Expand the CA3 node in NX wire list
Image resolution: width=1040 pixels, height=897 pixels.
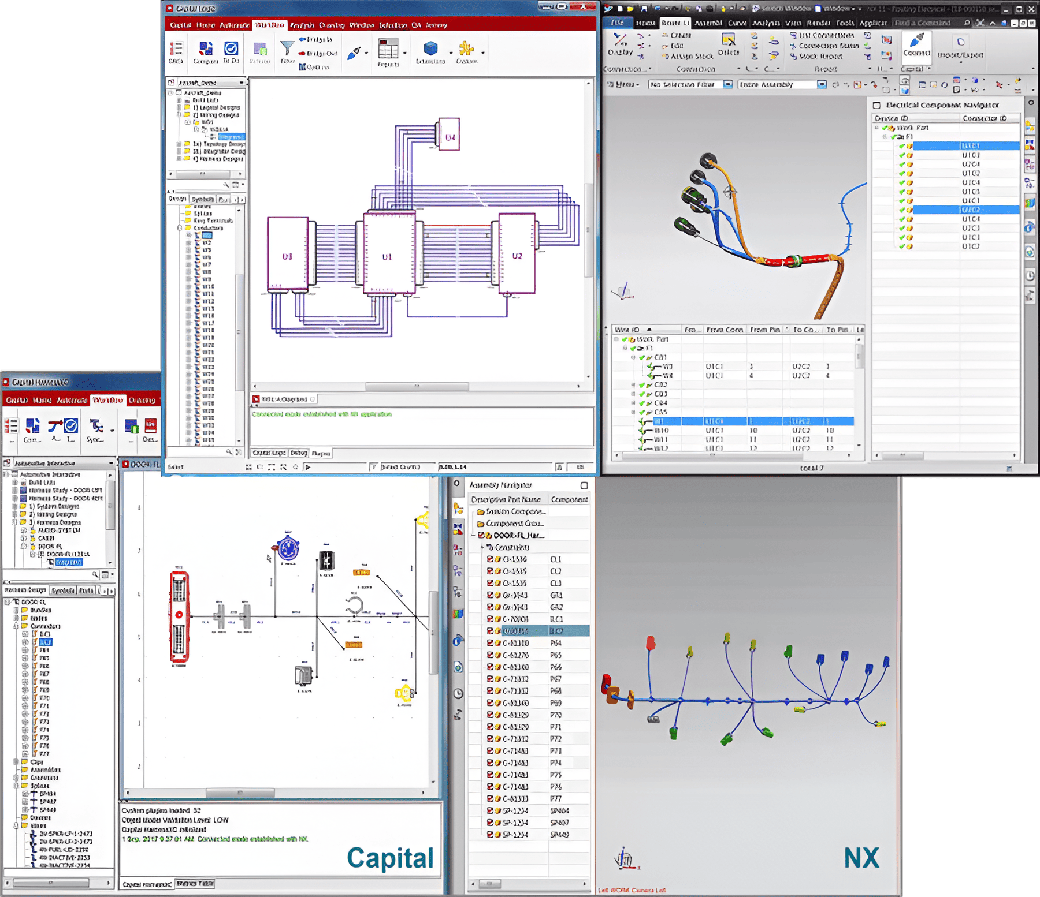tap(634, 394)
